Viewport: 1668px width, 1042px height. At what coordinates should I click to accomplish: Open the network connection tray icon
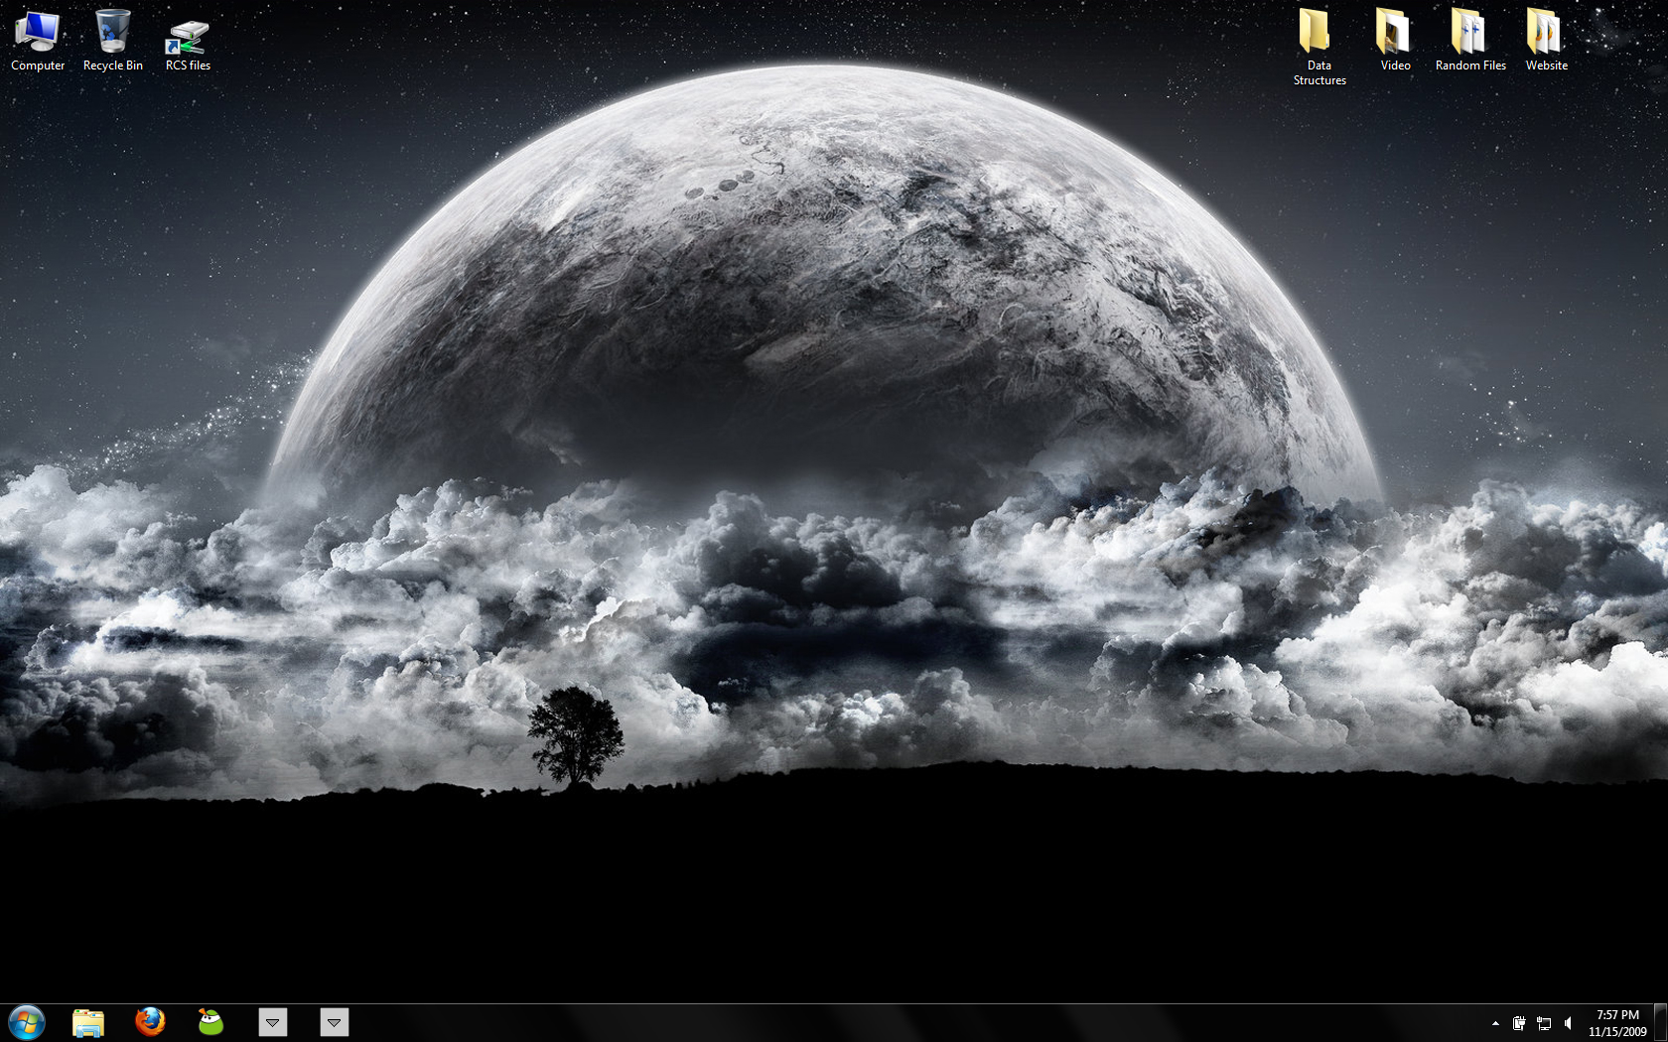tap(1544, 1023)
